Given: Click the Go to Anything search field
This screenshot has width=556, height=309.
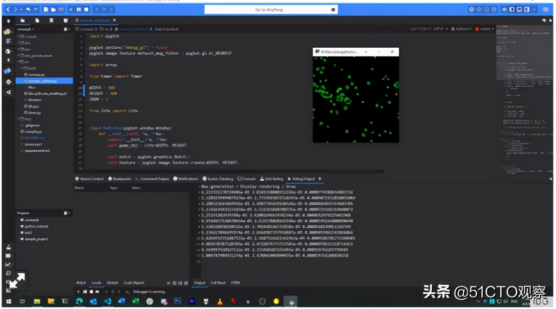Looking at the screenshot, I should tap(271, 10).
